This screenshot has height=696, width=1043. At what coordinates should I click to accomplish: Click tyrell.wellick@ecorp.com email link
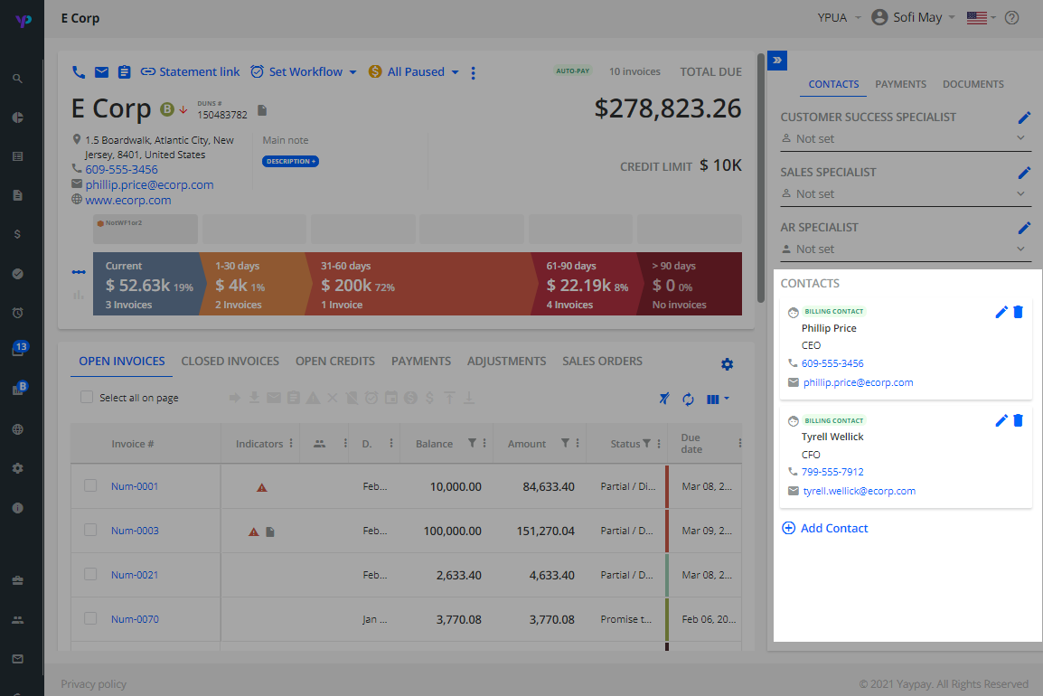tap(859, 491)
